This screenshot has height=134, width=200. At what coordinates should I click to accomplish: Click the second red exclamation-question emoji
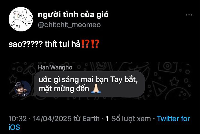pyautogui.click(x=94, y=44)
